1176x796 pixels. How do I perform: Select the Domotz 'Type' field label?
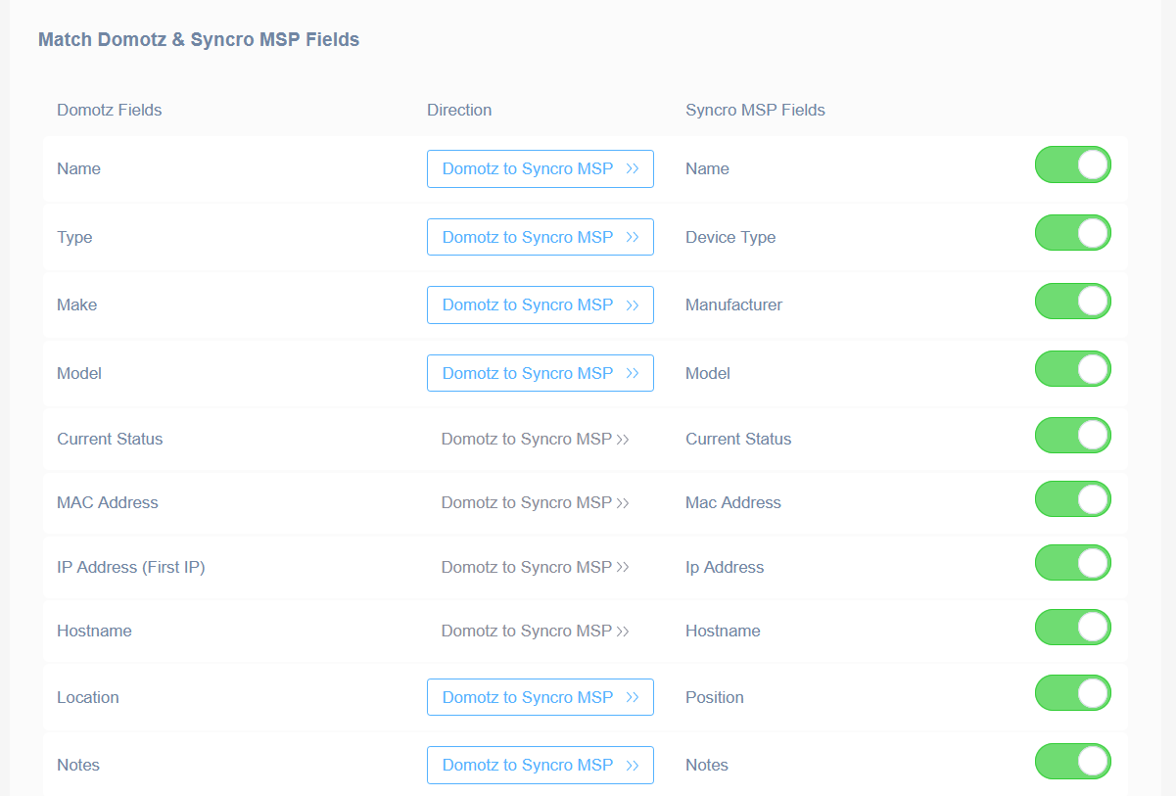[74, 237]
